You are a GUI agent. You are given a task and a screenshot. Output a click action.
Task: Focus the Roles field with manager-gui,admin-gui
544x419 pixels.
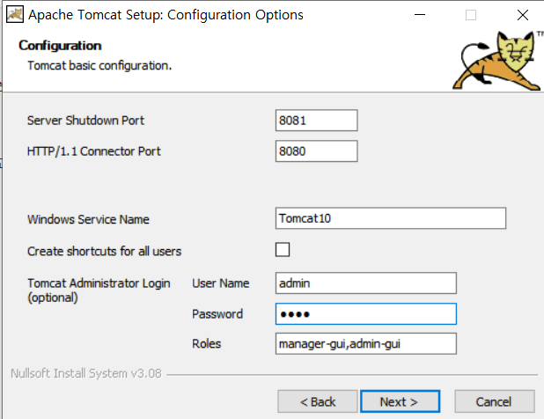click(x=366, y=343)
